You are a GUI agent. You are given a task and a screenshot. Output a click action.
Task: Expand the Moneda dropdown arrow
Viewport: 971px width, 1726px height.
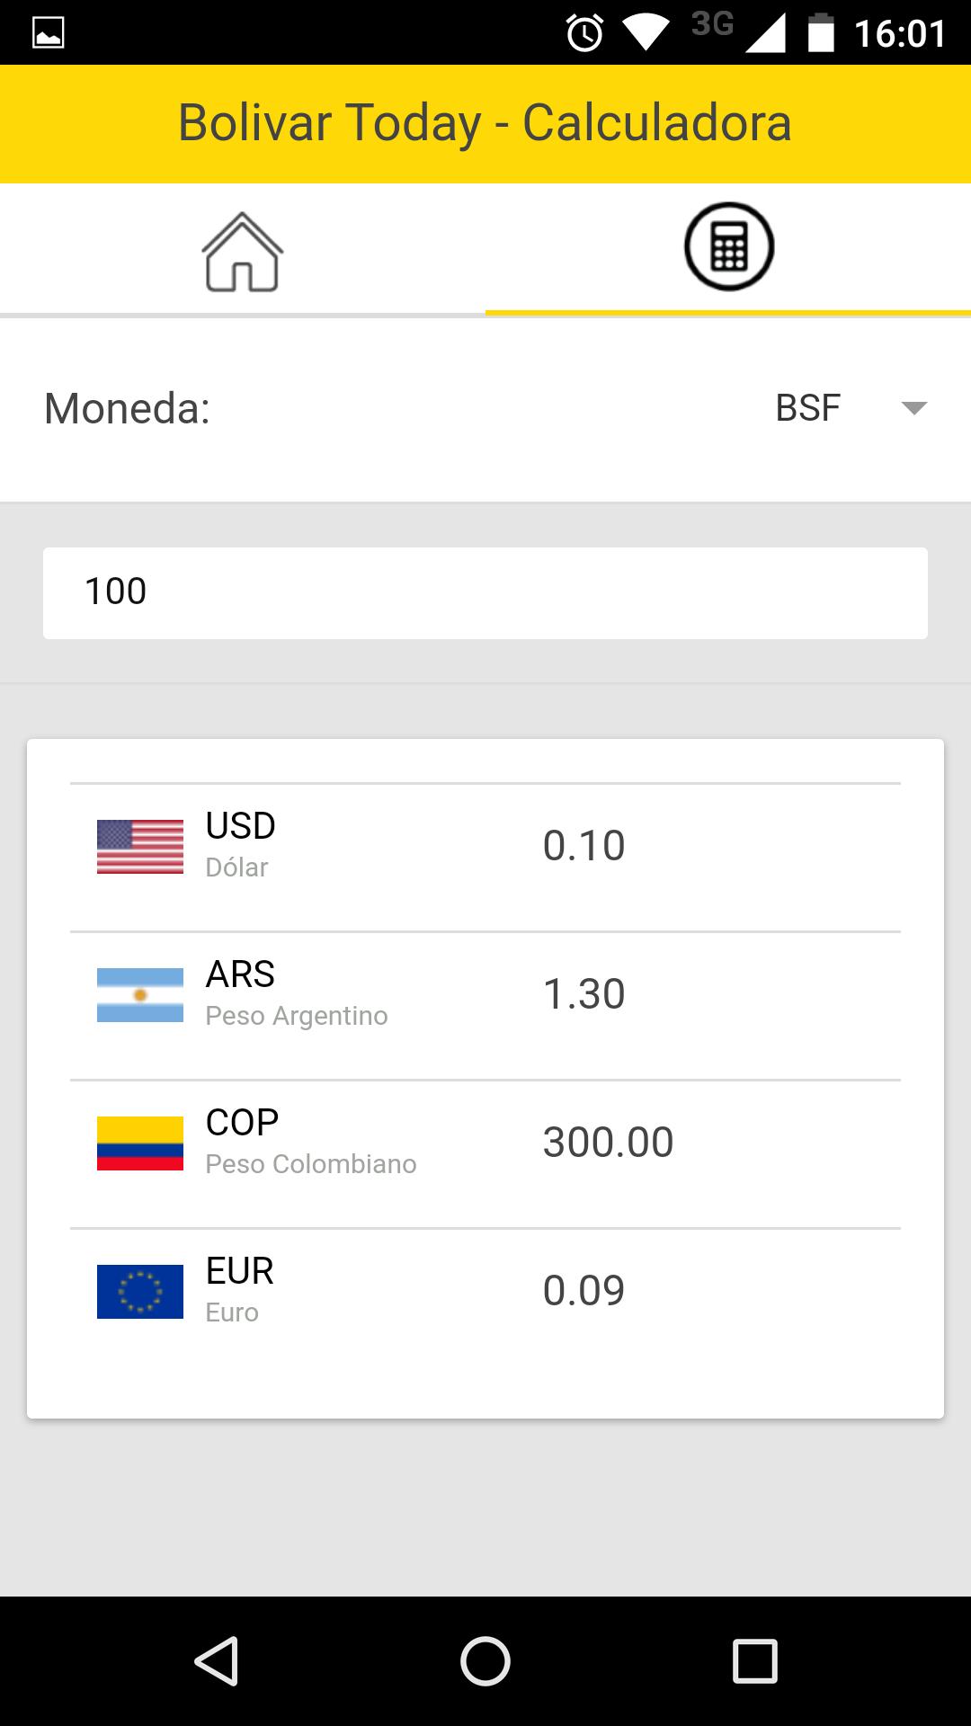tap(913, 408)
